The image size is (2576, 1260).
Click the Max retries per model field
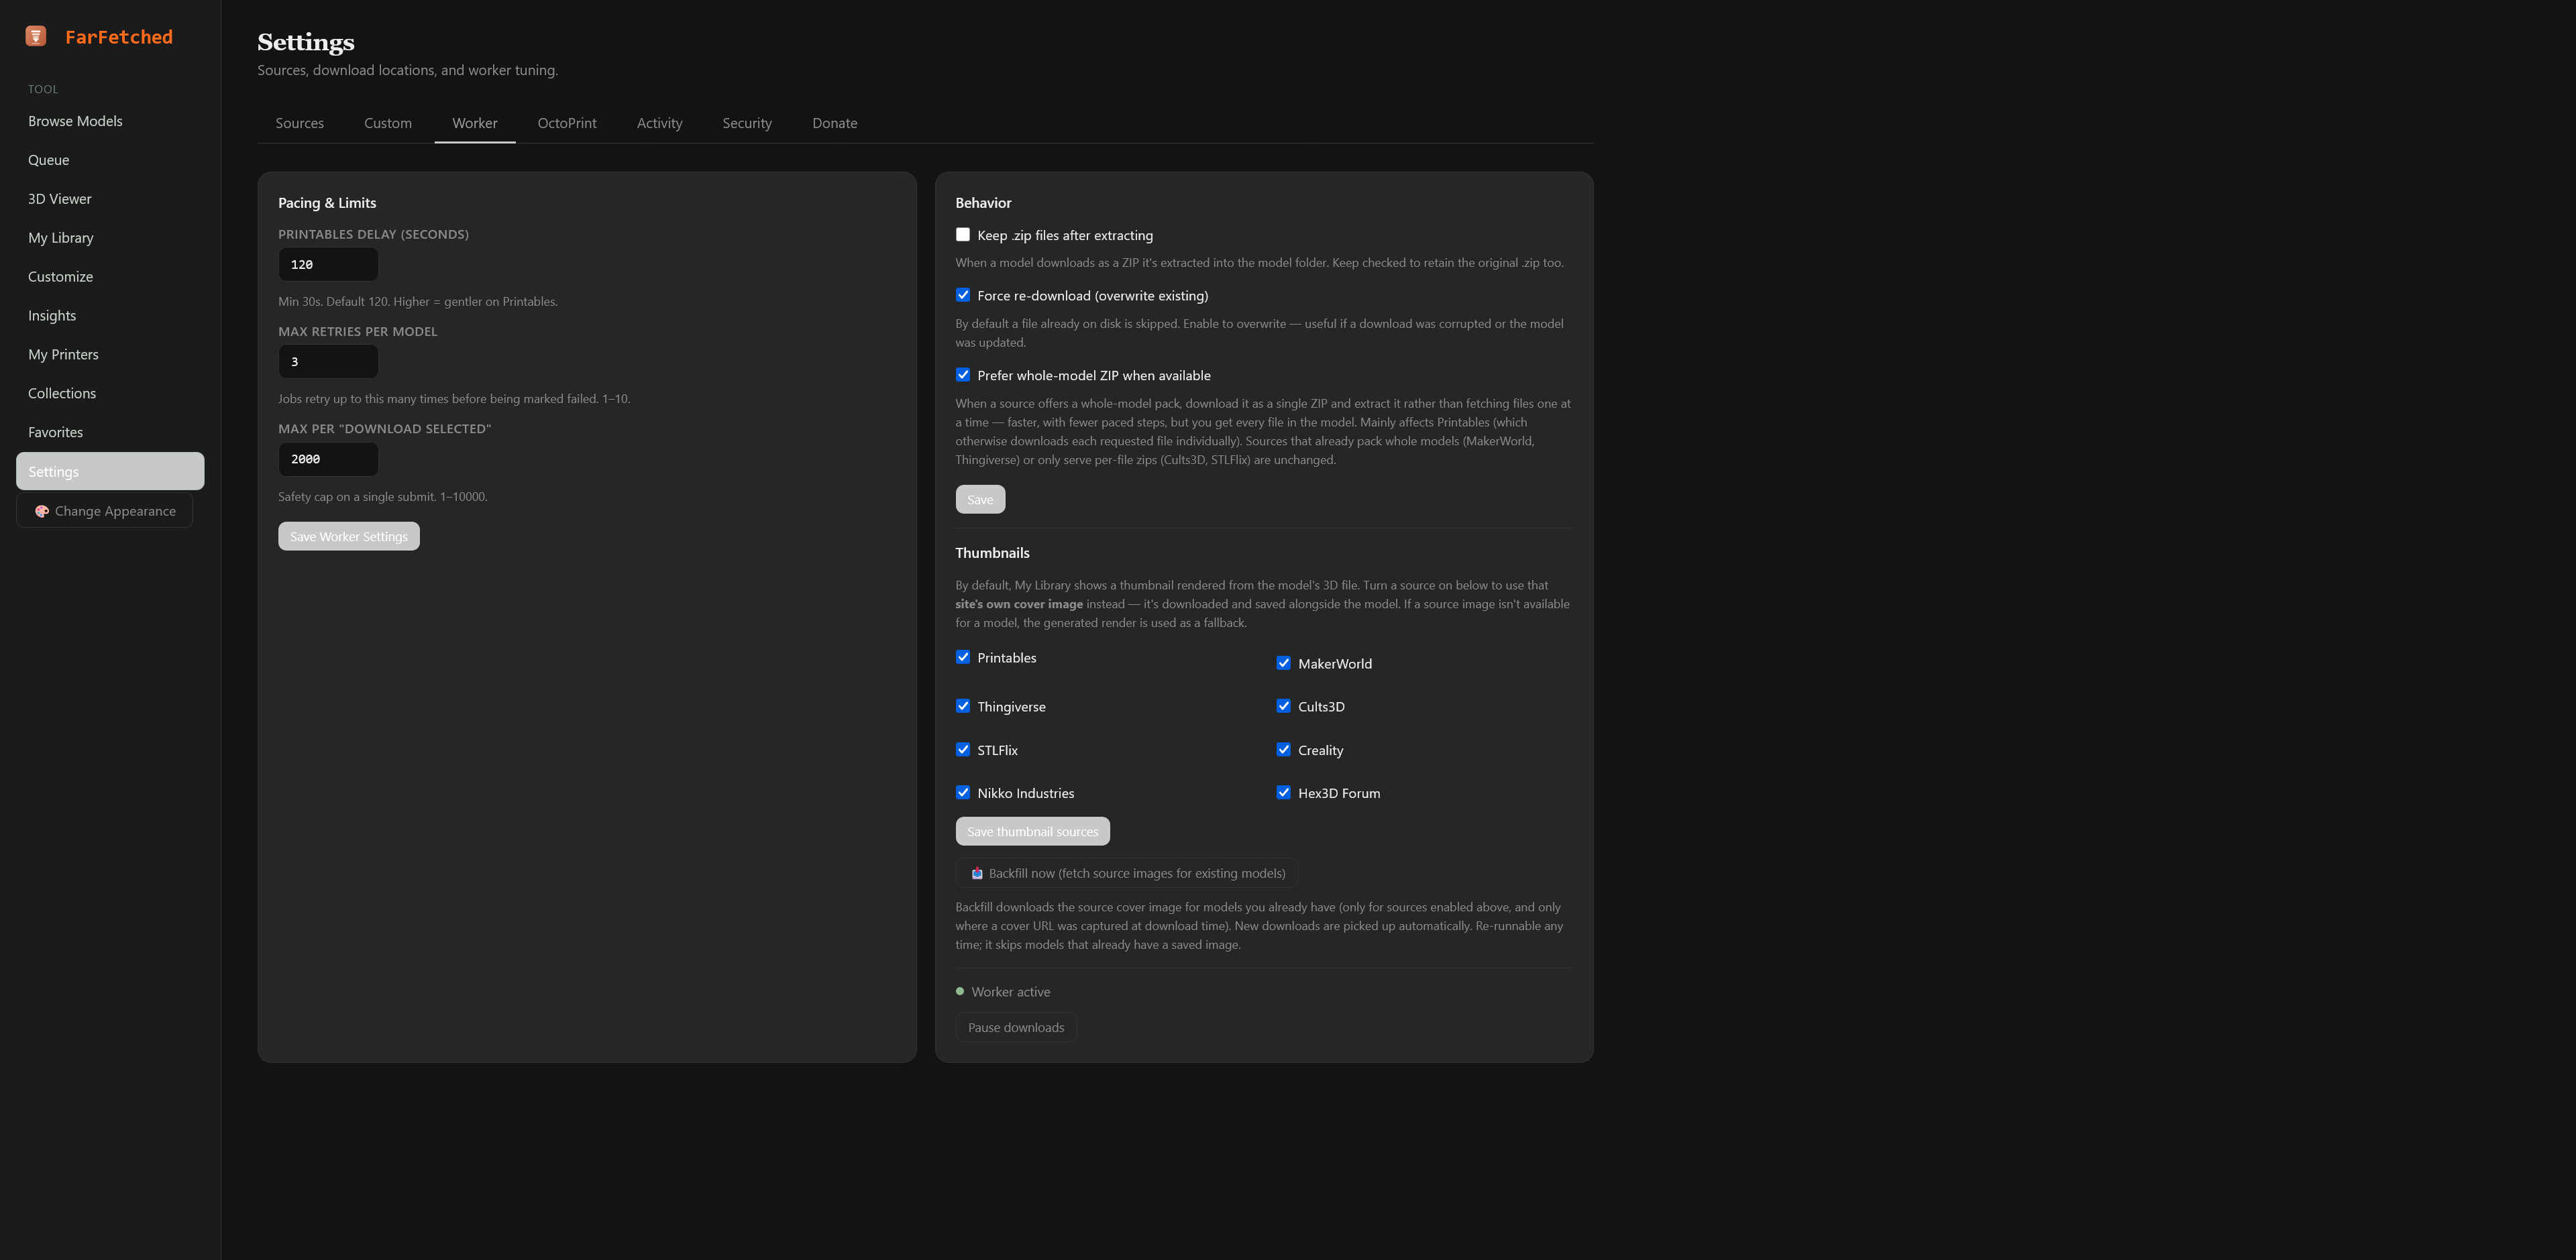click(x=328, y=361)
